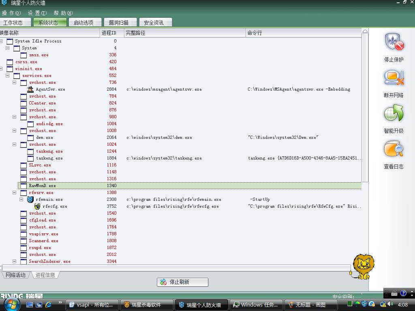Sort by the 映像名称 column header

[50, 33]
